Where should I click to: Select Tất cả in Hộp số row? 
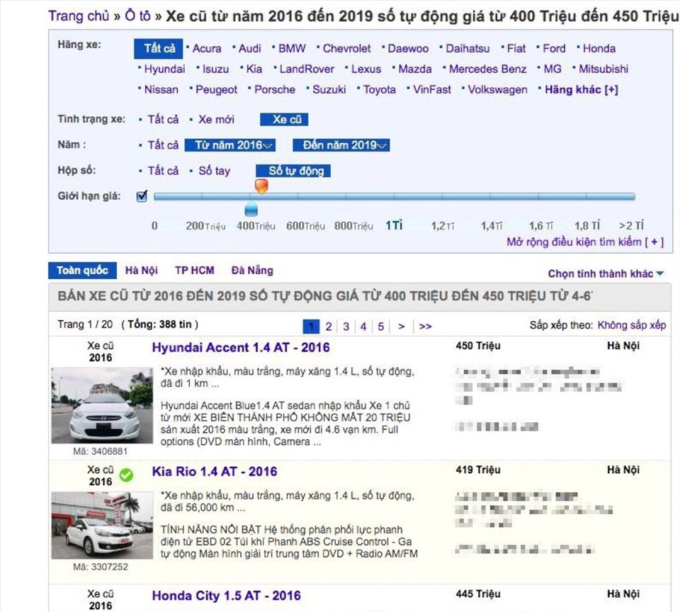coord(163,171)
